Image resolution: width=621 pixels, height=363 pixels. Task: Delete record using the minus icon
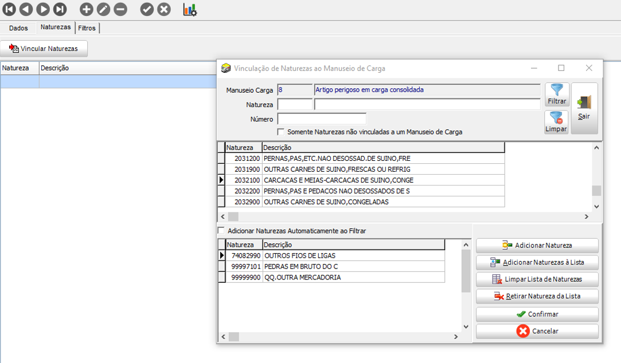click(120, 9)
